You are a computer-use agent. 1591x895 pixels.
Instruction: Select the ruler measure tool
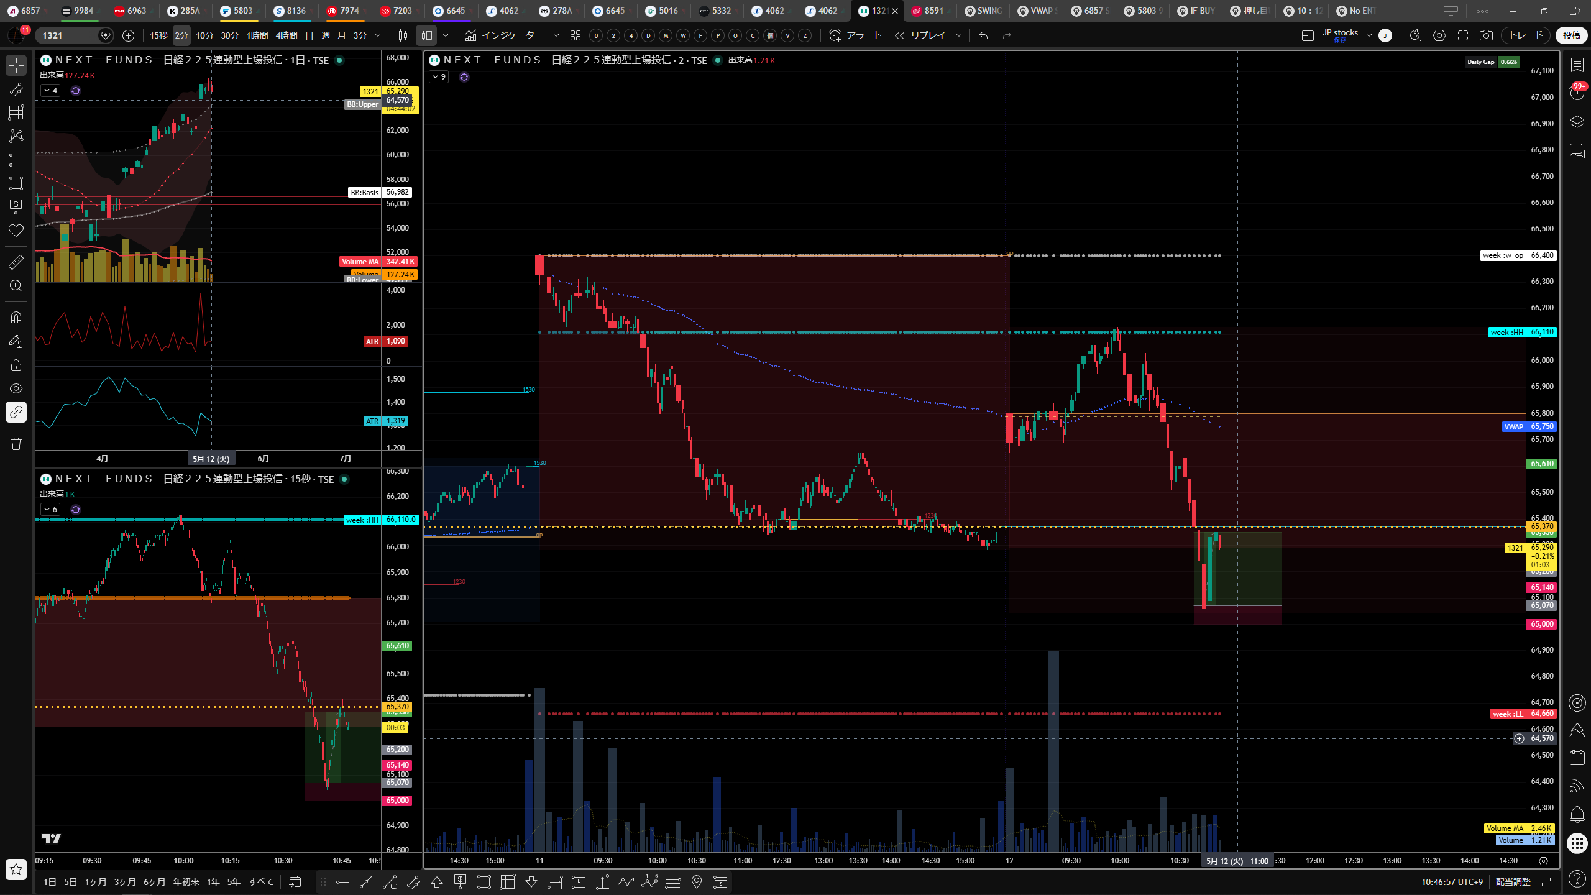pos(16,262)
